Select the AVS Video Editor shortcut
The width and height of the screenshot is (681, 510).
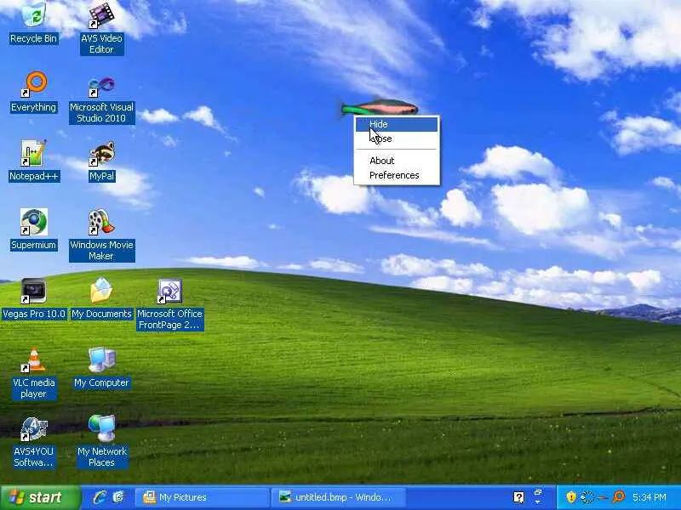coord(101,29)
